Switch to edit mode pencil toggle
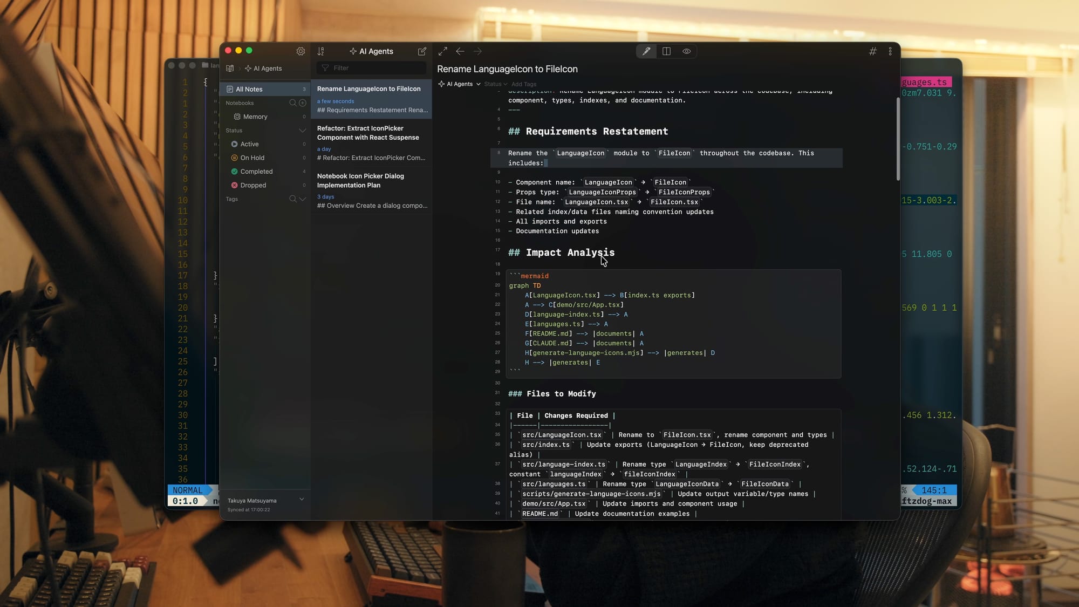Screen dimensions: 1079x607 646,51
